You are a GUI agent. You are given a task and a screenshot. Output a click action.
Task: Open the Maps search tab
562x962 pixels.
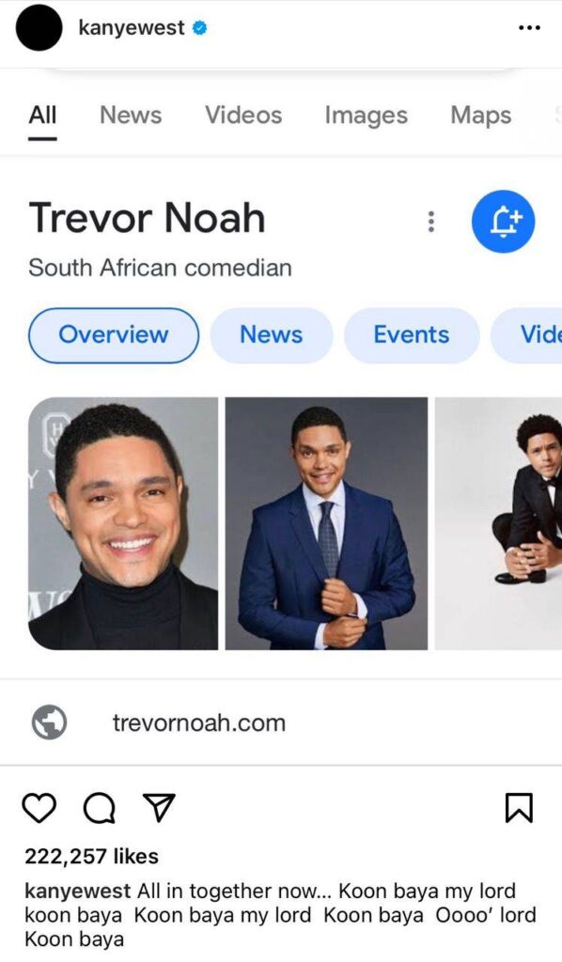[481, 116]
